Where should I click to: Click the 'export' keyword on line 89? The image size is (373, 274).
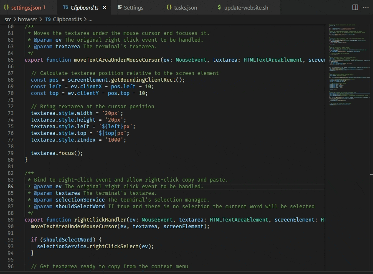click(x=34, y=220)
